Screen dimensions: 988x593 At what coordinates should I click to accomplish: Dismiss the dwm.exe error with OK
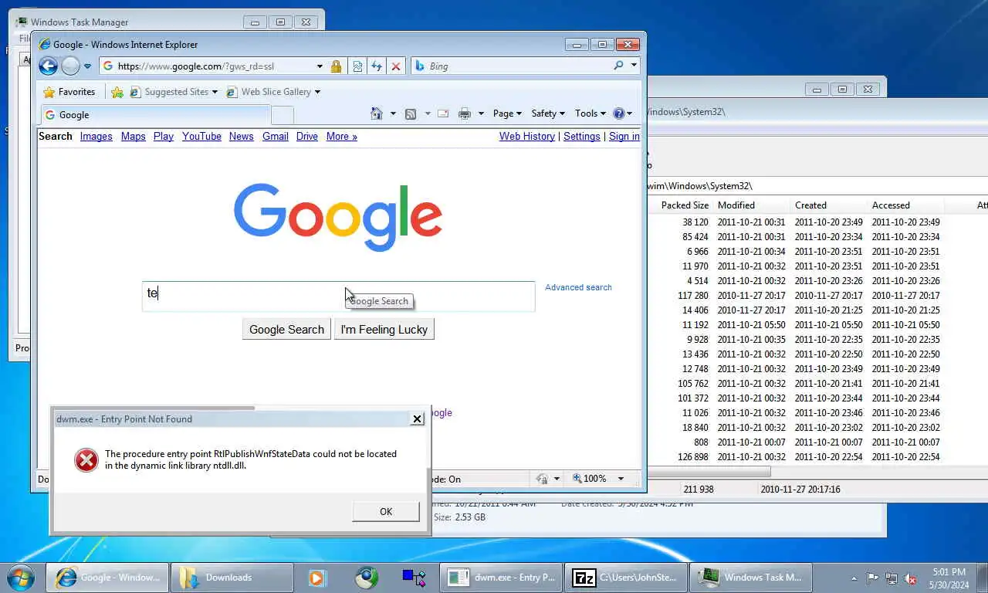pos(386,511)
